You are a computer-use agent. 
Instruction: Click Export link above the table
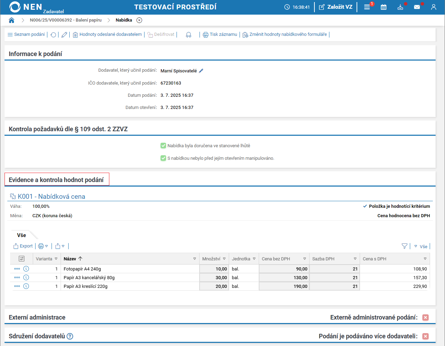click(23, 246)
